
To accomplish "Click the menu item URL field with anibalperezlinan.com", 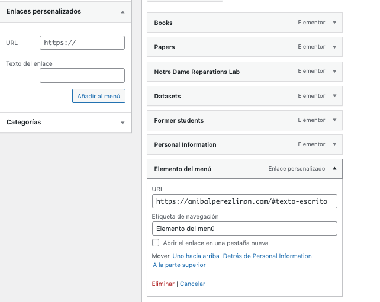I will [244, 201].
